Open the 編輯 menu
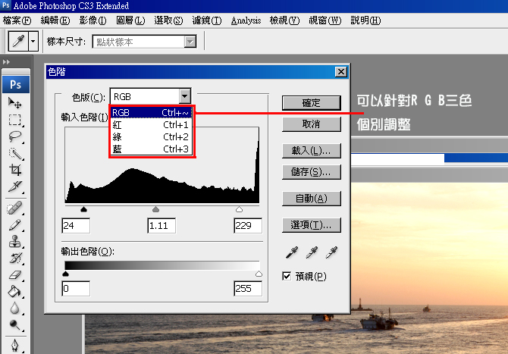This screenshot has width=508, height=354. click(x=55, y=20)
